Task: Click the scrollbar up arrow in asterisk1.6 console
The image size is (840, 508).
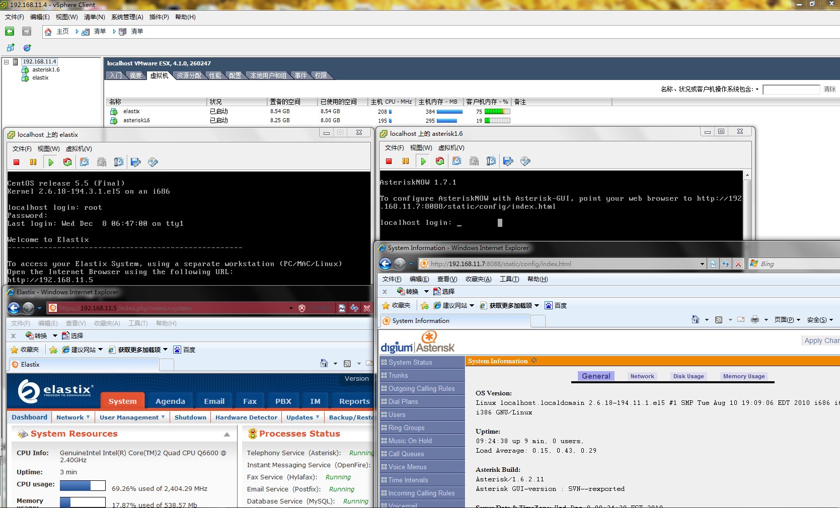Action: click(x=747, y=175)
